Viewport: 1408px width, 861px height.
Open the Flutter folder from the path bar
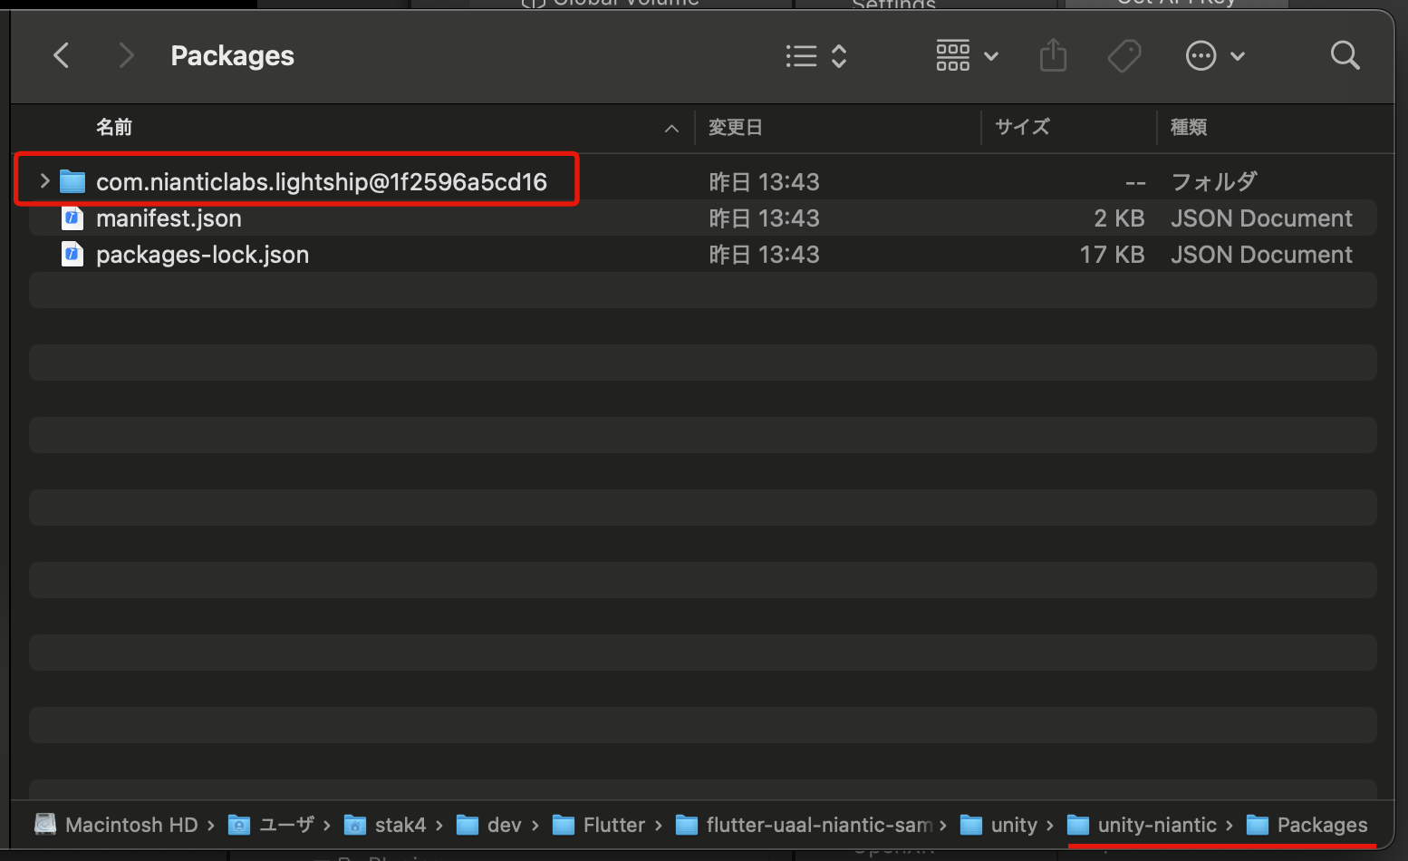click(615, 825)
